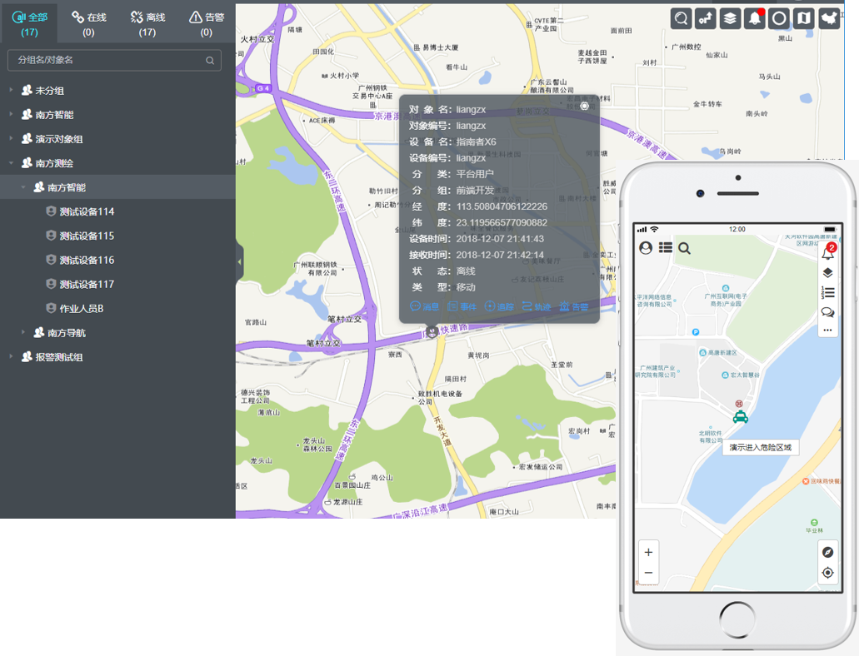The image size is (859, 656).
Task: Switch to the 告警 tab
Action: pos(206,22)
